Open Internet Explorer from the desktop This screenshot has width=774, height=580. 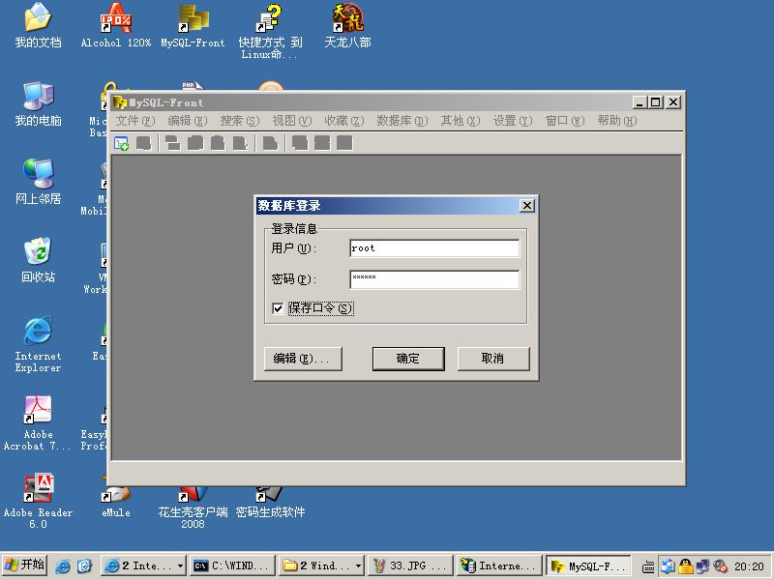coord(37,333)
